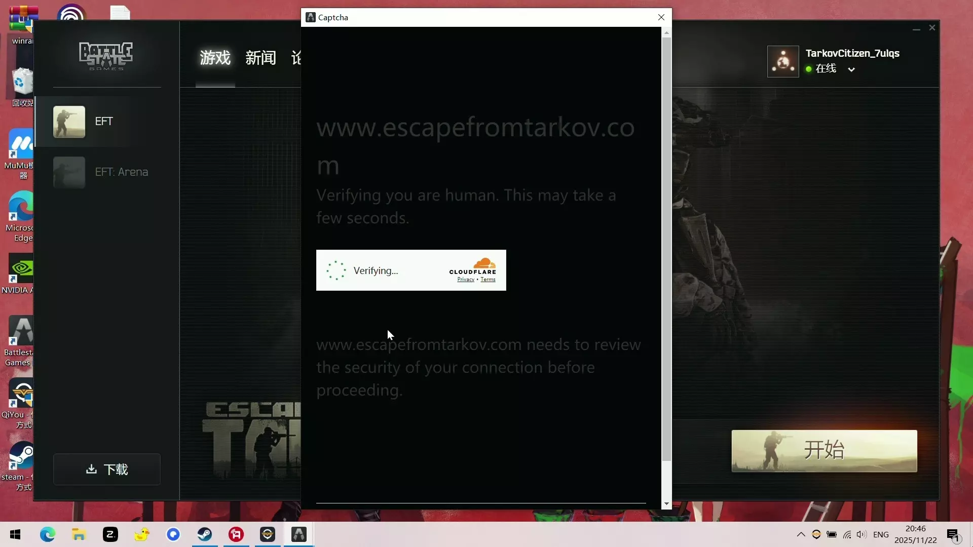This screenshot has width=973, height=547.
Task: Open the volume control tray icon
Action: click(861, 534)
